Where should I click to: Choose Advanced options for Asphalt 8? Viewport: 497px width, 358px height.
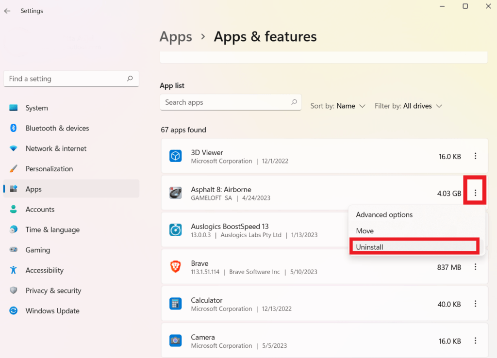384,214
